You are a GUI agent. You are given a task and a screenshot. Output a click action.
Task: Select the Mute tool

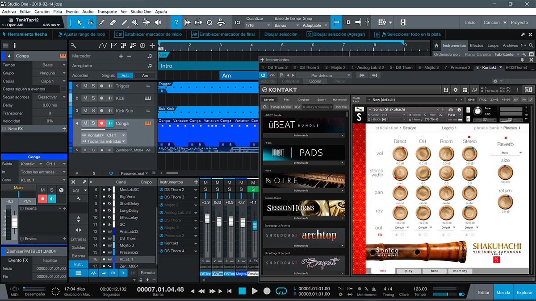pos(136,22)
